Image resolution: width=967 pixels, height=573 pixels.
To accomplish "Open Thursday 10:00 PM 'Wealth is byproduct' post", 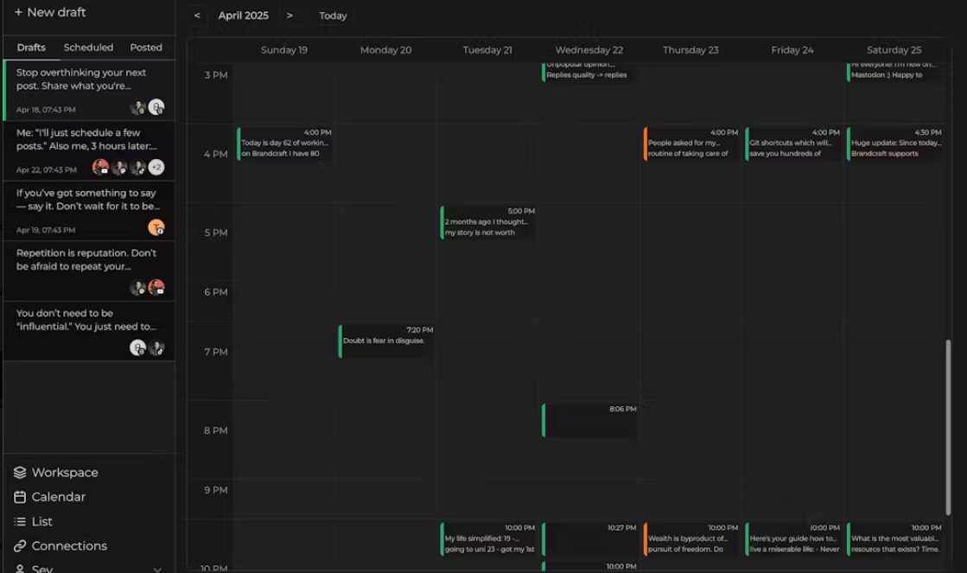I will pyautogui.click(x=691, y=538).
